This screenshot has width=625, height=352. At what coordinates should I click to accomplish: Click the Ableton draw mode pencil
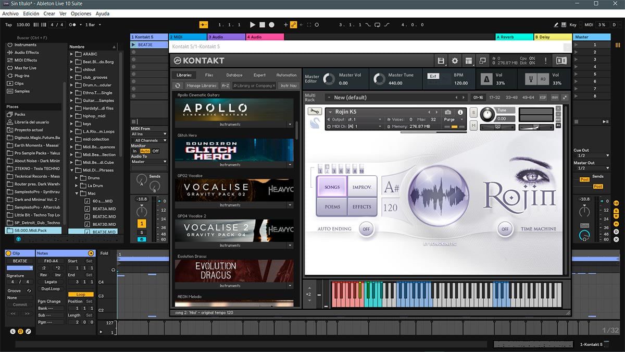click(x=557, y=25)
